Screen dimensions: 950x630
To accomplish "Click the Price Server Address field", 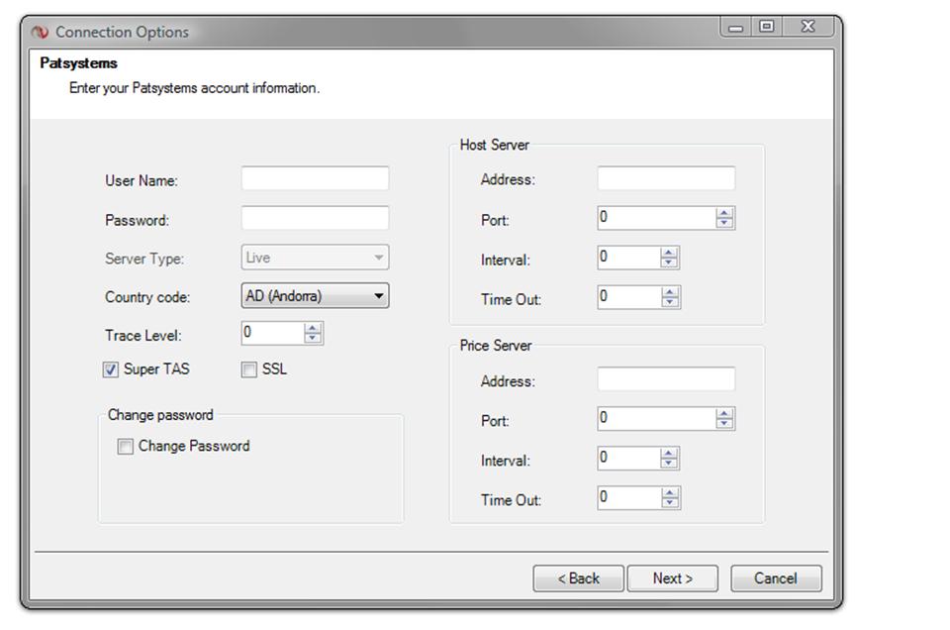I will (x=666, y=379).
